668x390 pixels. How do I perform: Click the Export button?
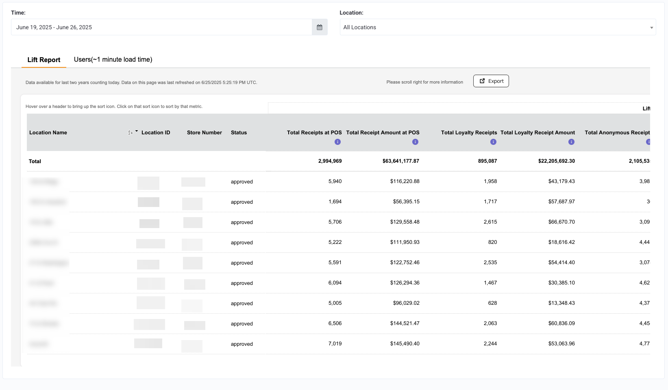point(491,81)
